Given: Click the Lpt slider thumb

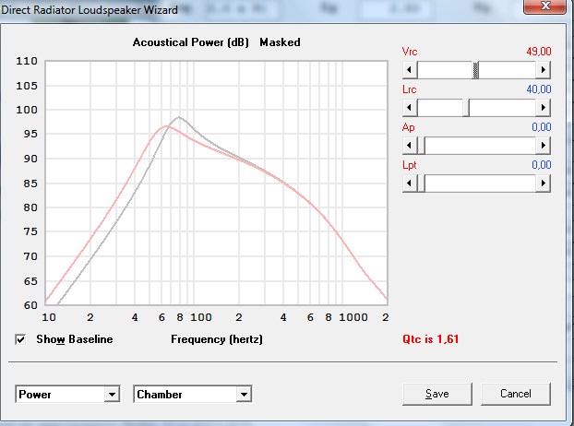Looking at the screenshot, I should (x=421, y=183).
